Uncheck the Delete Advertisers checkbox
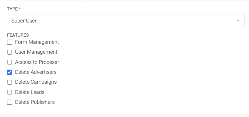249x117 pixels. (x=10, y=72)
